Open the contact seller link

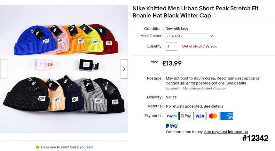tap(178, 83)
